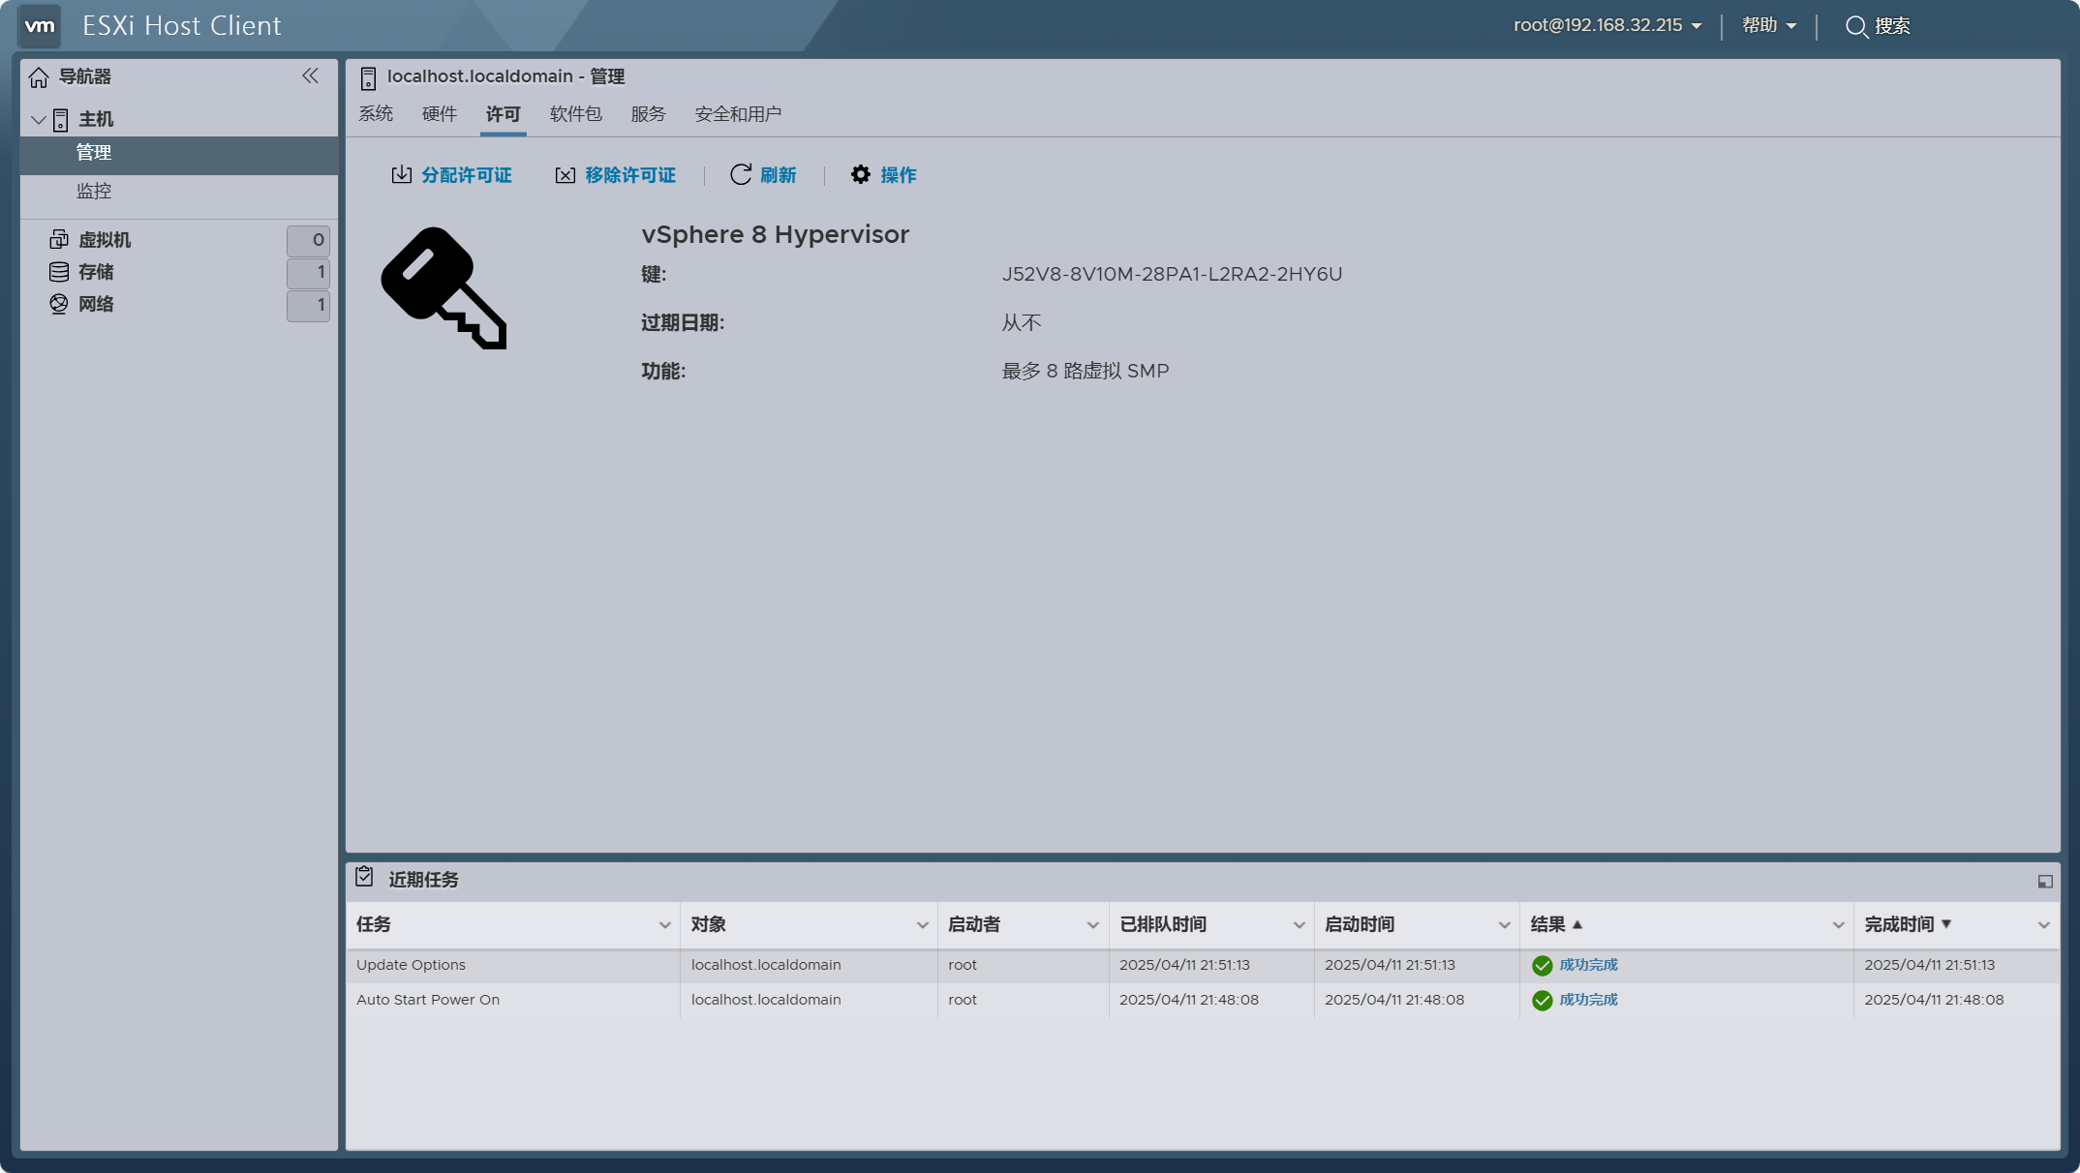The height and width of the screenshot is (1173, 2080).
Task: Open Actions gear icon menu
Action: coord(861,175)
